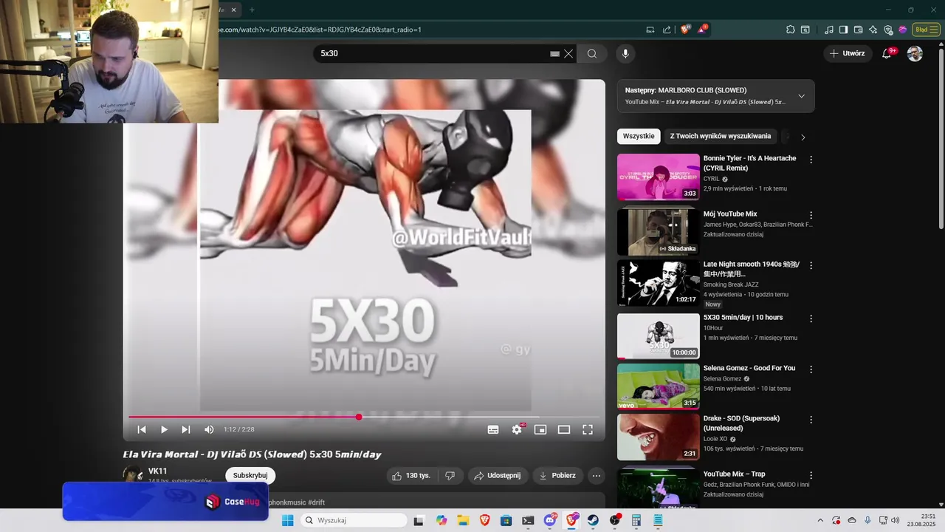Open Discord from the taskbar
Image resolution: width=945 pixels, height=532 pixels.
tap(550, 520)
